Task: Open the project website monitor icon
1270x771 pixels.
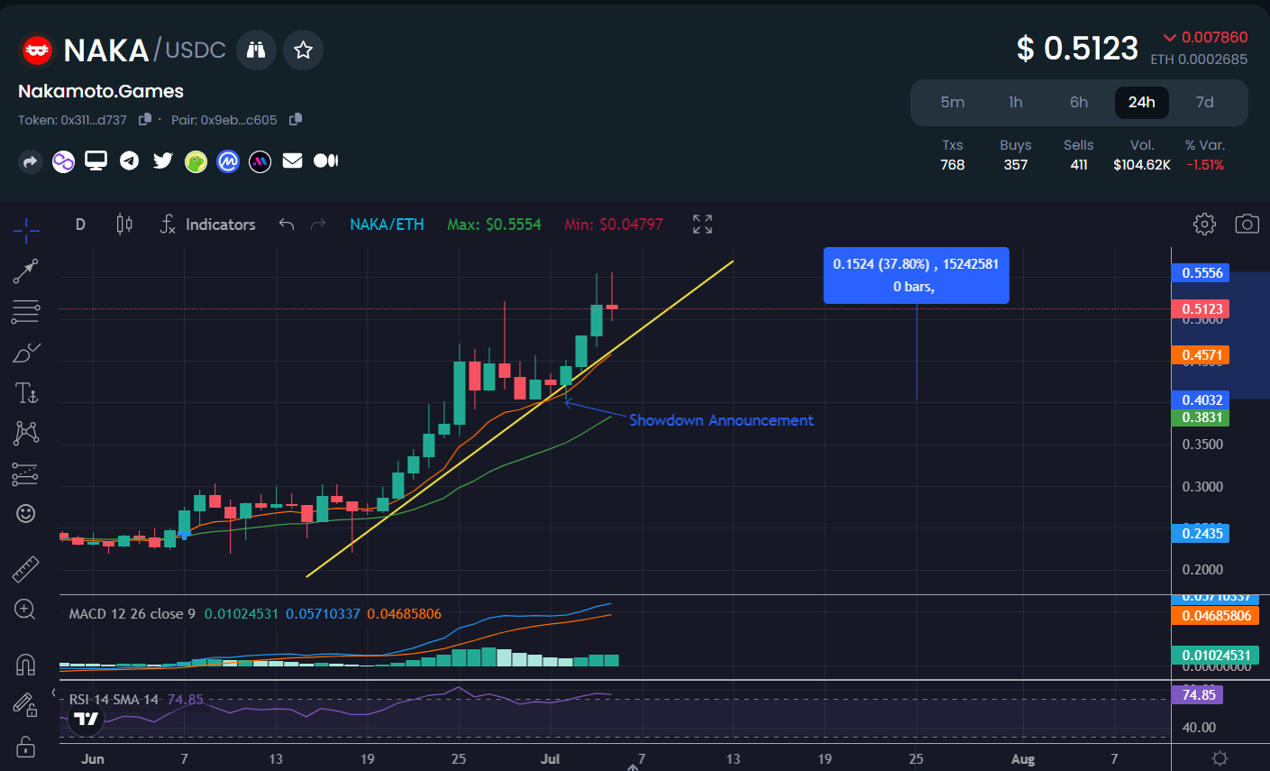Action: [96, 161]
